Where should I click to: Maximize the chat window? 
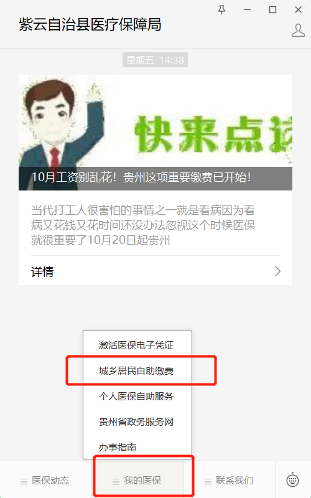coord(272,10)
